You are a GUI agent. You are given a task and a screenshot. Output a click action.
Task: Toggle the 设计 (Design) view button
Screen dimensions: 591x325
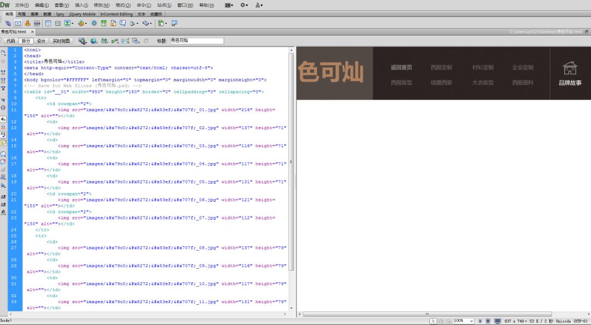pyautogui.click(x=41, y=41)
